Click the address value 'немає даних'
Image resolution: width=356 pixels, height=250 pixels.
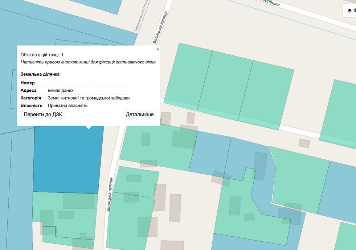pyautogui.click(x=61, y=91)
